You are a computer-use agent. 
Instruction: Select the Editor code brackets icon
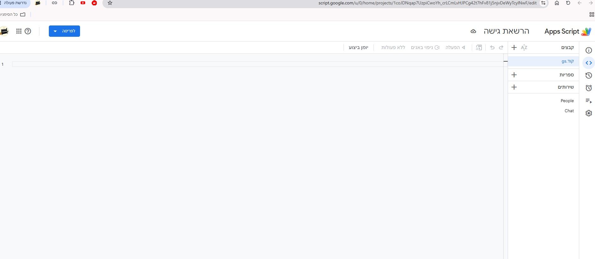pos(588,63)
